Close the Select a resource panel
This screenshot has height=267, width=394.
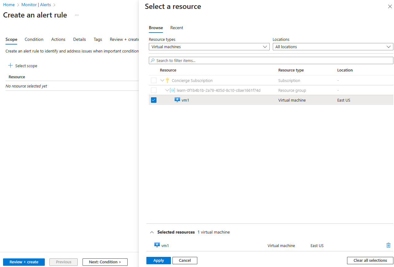390,6
